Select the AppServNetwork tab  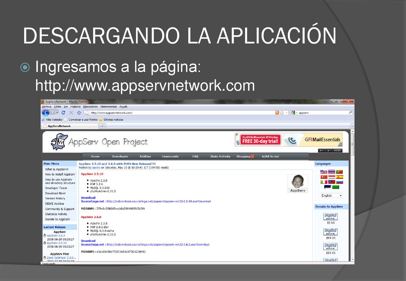[x=70, y=126]
